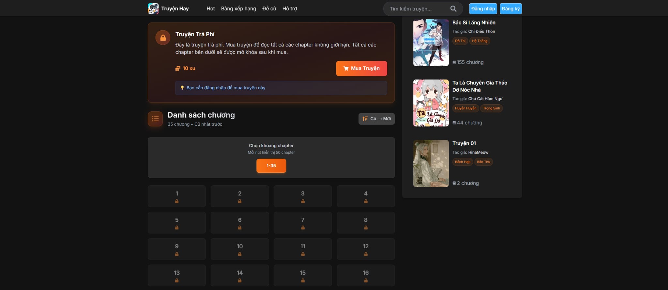The image size is (668, 290).
Task: Click the lightbulb icon in login notice
Action: (x=182, y=88)
